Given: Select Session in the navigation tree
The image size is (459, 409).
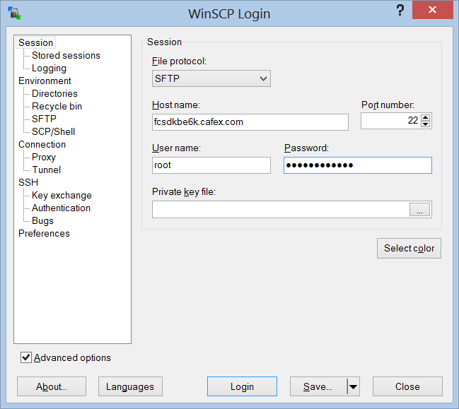Looking at the screenshot, I should [x=35, y=42].
